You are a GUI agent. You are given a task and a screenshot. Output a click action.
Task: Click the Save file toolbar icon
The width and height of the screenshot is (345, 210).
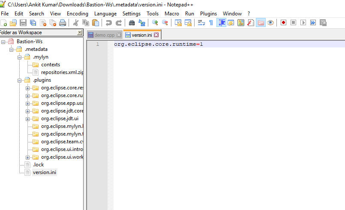tap(23, 23)
